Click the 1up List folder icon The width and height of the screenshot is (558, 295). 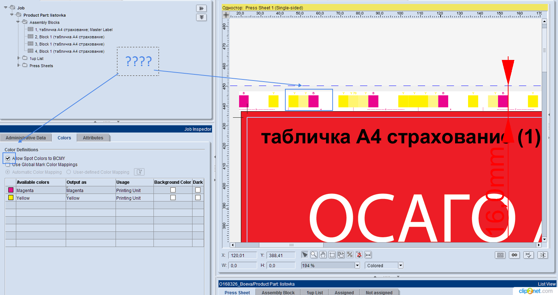tap(25, 58)
